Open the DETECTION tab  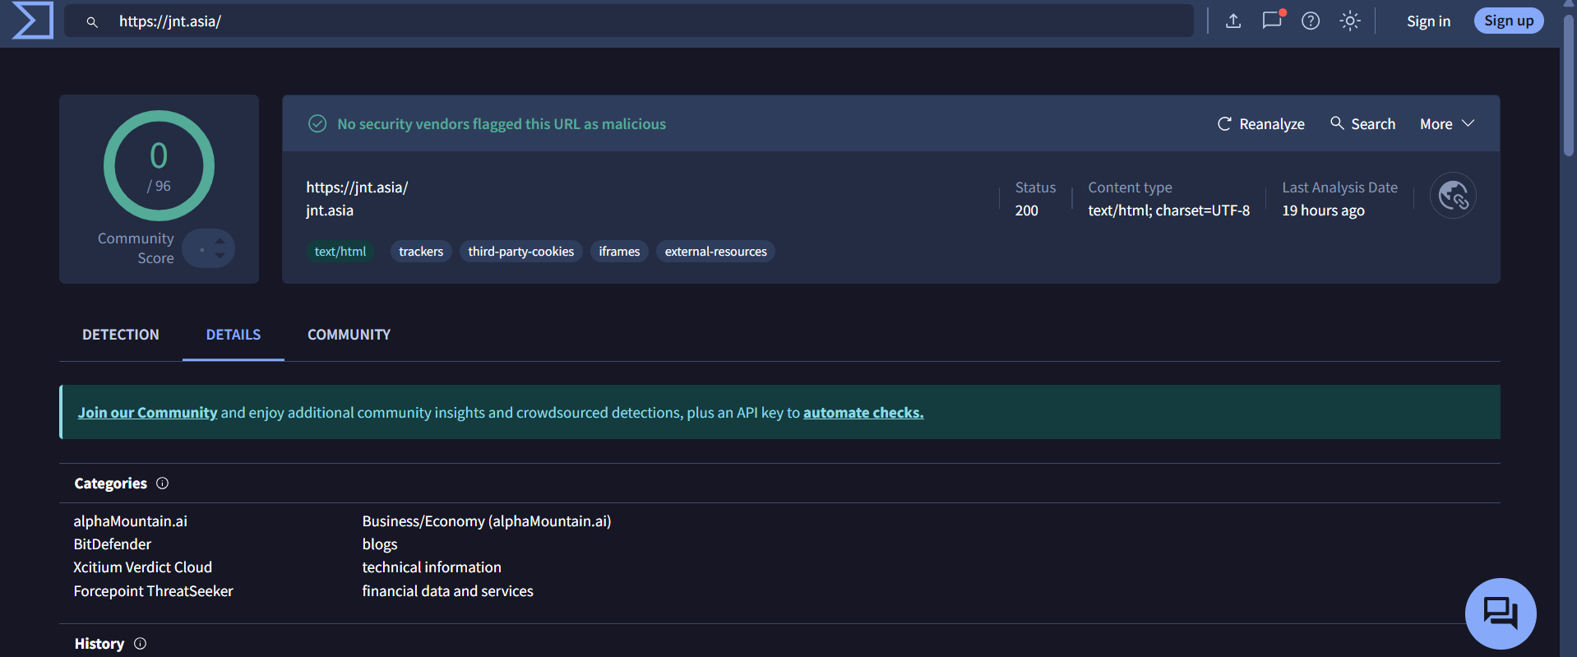click(121, 335)
